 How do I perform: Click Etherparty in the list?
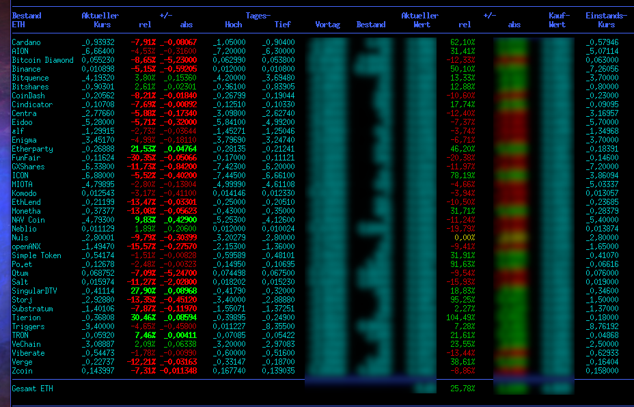32,149
